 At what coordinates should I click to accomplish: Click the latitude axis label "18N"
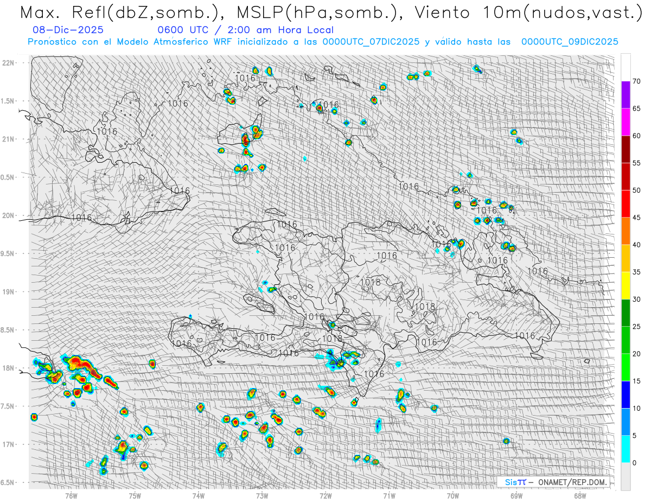[x=9, y=368]
